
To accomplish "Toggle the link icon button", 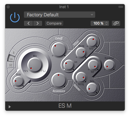I will click(116, 23).
